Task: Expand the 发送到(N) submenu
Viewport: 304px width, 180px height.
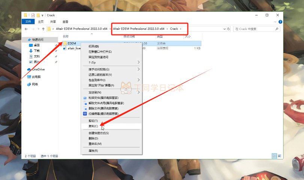Action: [x=111, y=92]
